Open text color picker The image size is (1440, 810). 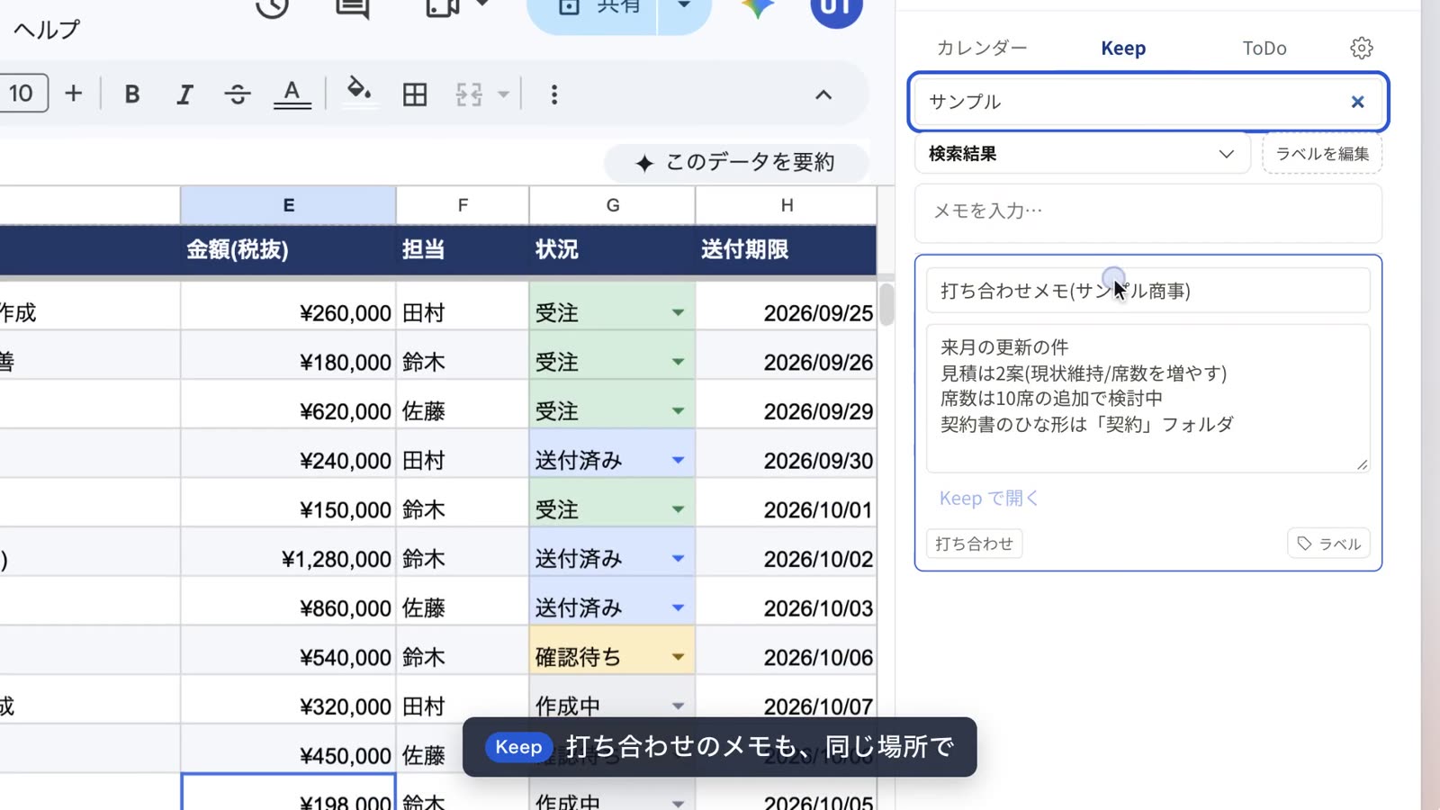tap(292, 94)
